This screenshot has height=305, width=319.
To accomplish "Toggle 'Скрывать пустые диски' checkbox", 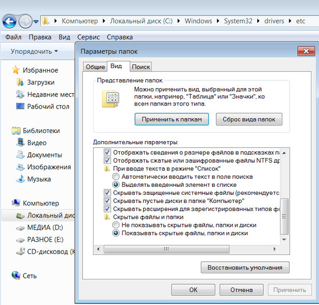I will (x=107, y=201).
